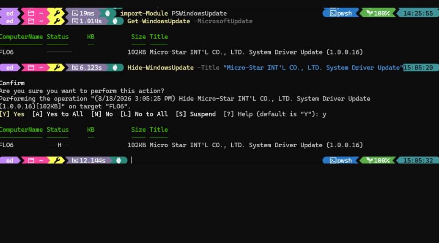Click the folder icon in the 6.123s prompt row
Viewport: 439px width, 243px height.
[31, 67]
